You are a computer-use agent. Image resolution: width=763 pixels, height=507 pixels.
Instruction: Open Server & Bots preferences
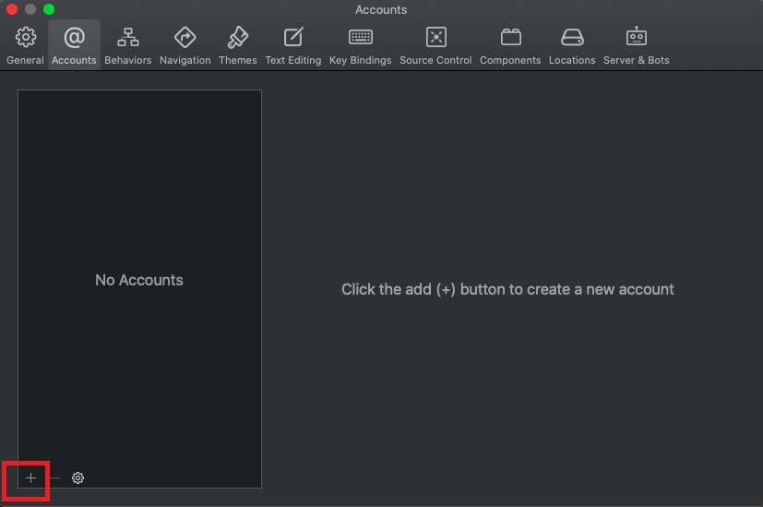(x=636, y=46)
